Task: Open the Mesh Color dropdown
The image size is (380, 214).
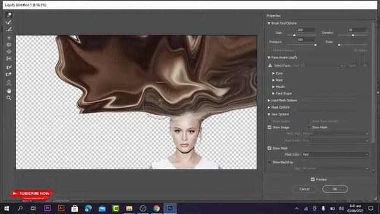Action: click(x=335, y=140)
